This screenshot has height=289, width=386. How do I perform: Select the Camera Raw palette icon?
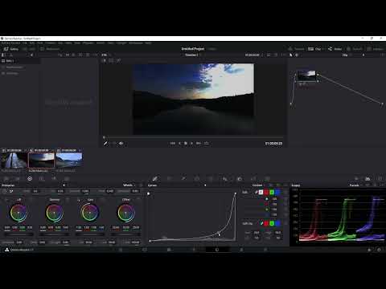6,179
